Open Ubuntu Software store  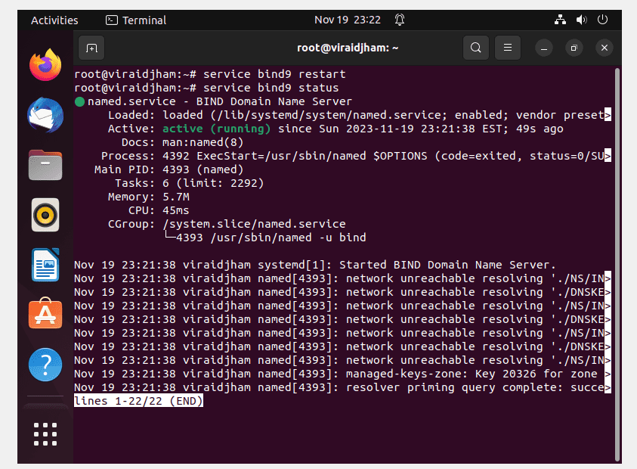coord(45,314)
